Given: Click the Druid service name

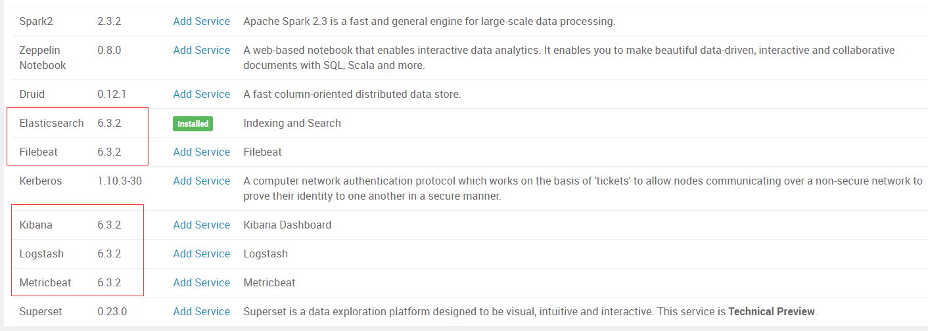Looking at the screenshot, I should coord(32,94).
